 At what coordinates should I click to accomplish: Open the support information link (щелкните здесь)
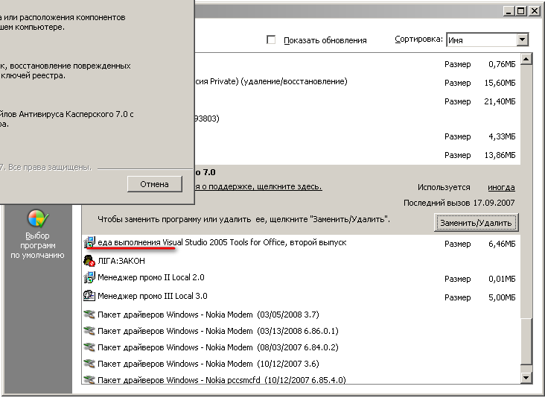[258, 186]
